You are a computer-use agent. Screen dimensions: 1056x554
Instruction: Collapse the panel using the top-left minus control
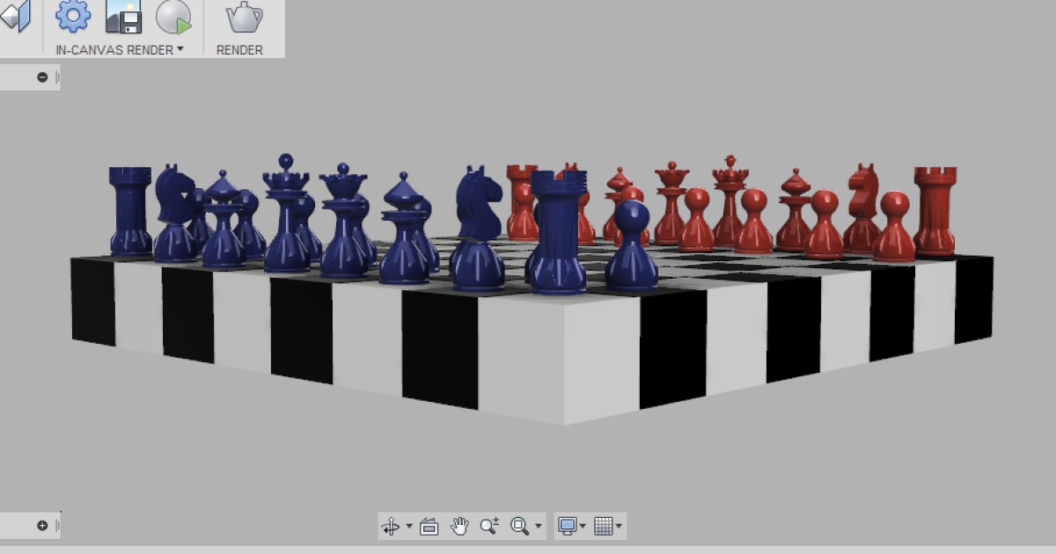coord(40,77)
